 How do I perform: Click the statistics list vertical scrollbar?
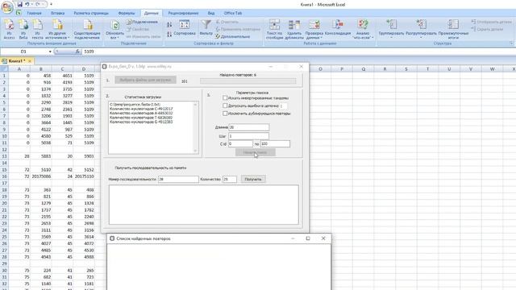coord(195,127)
